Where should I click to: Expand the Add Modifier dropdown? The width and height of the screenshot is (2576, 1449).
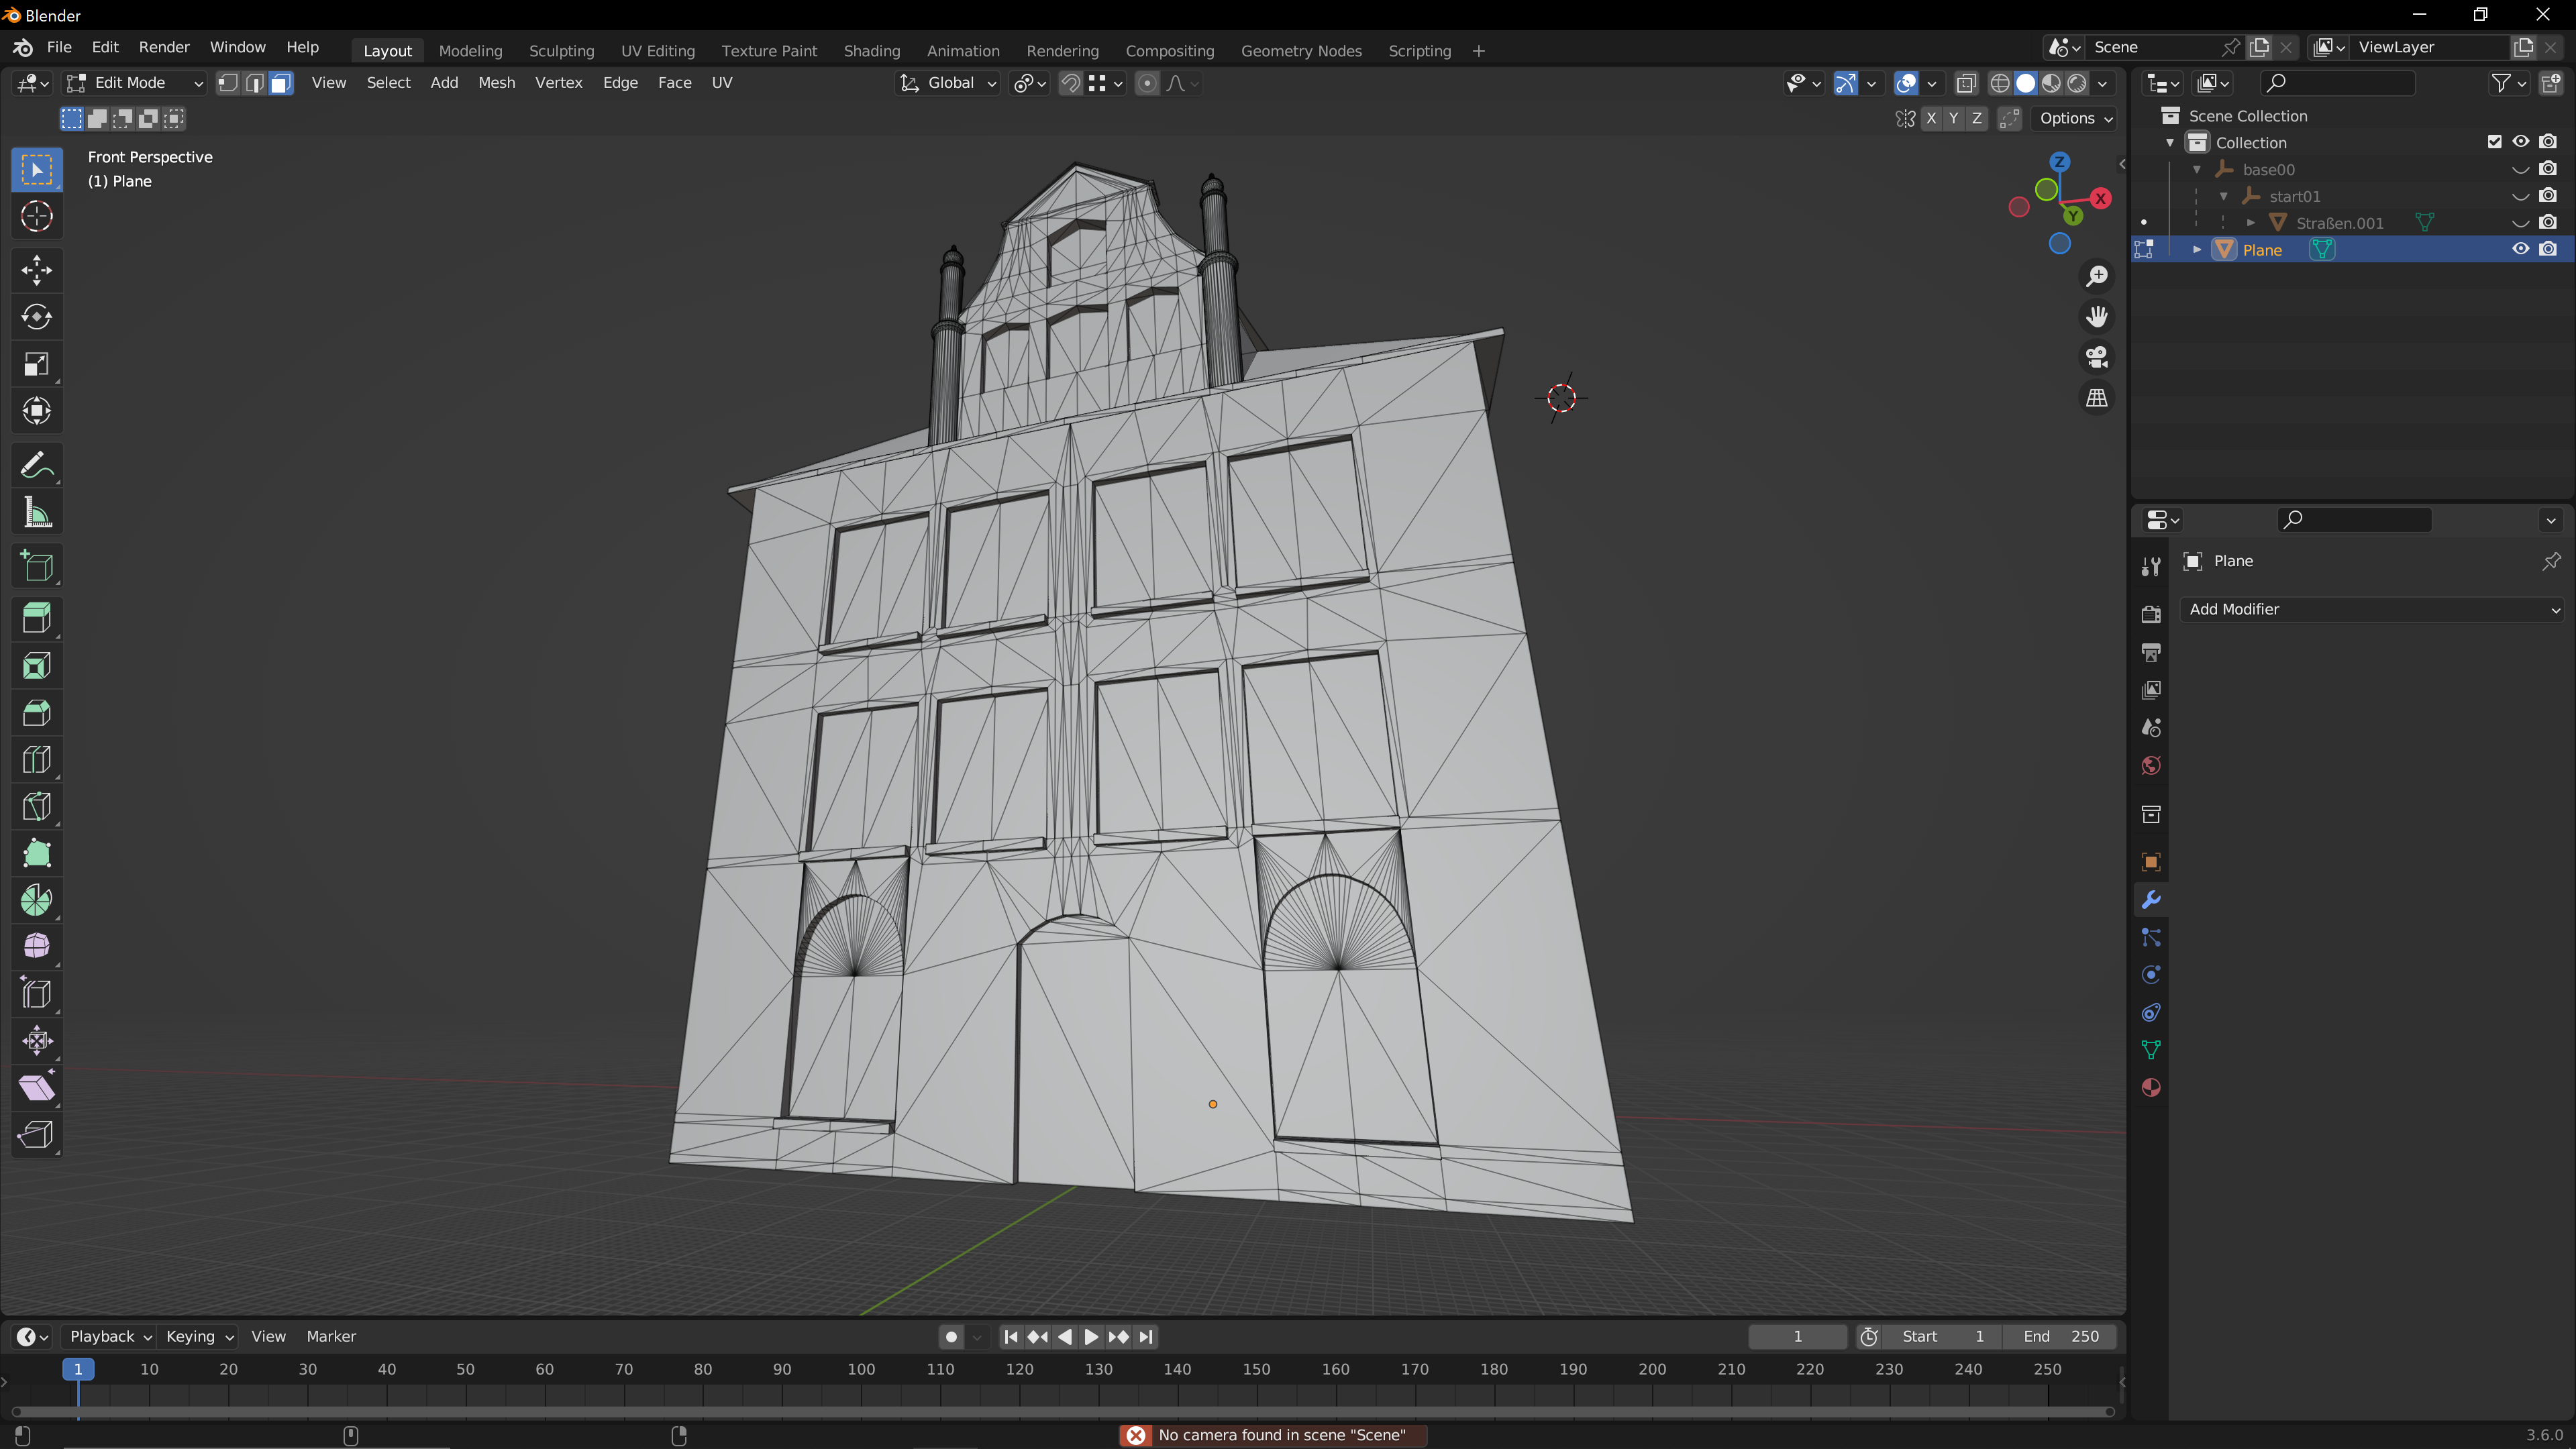coord(2372,609)
